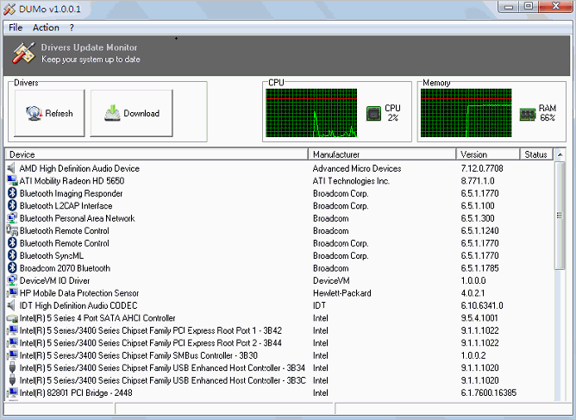The image size is (576, 420).
Task: Click Bluetooth icon of Bluetooth SyncML
Action: click(12, 255)
